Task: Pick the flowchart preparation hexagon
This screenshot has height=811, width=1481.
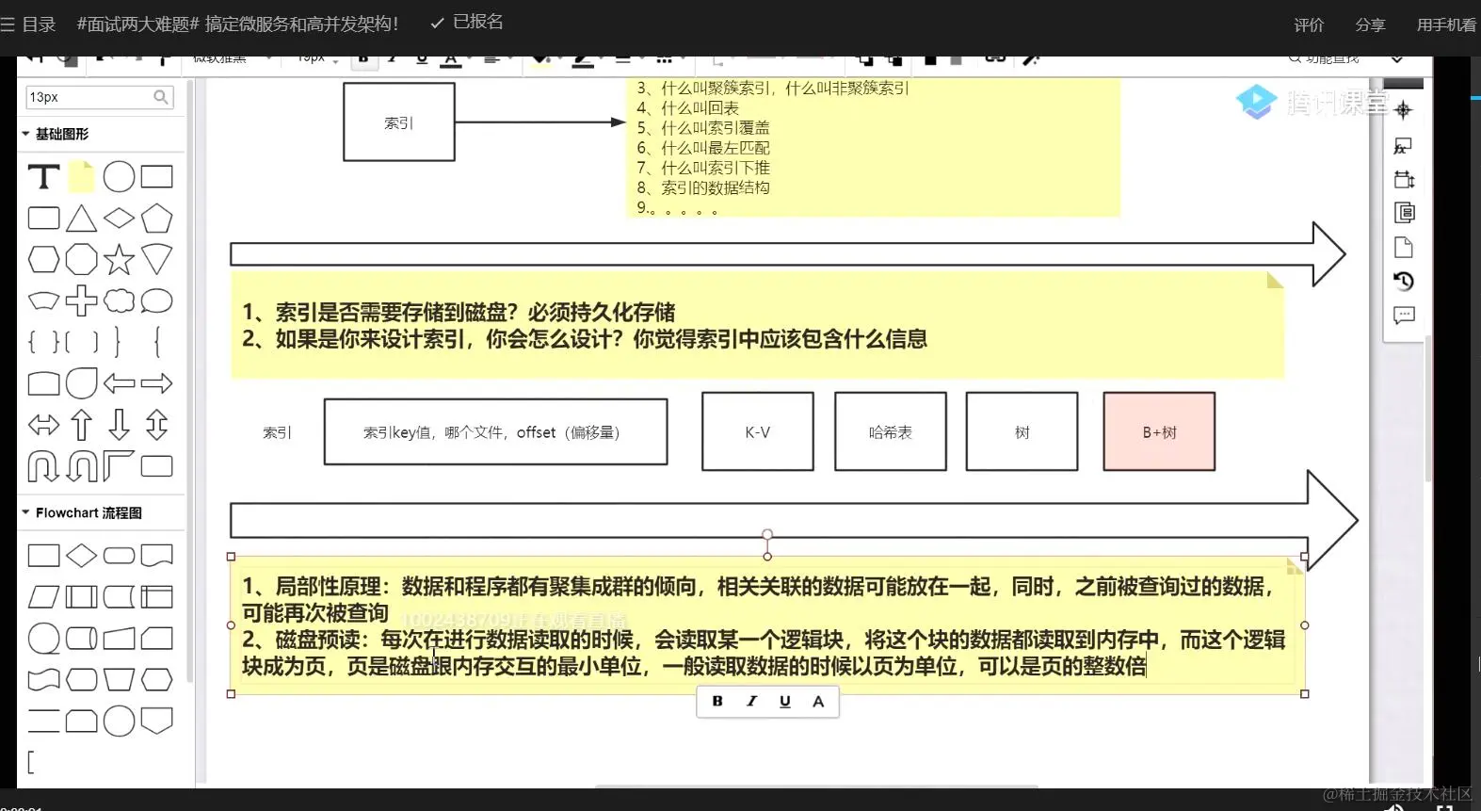Action: [x=156, y=679]
